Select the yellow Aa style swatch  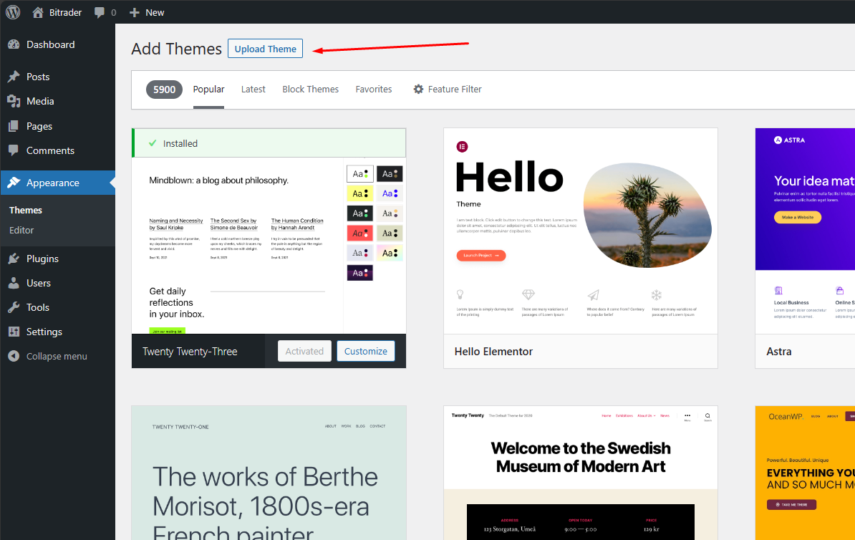click(359, 193)
